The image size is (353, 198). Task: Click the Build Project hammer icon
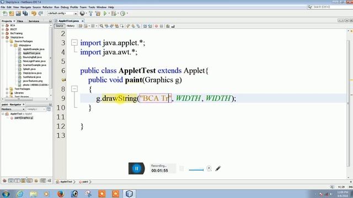90,13
